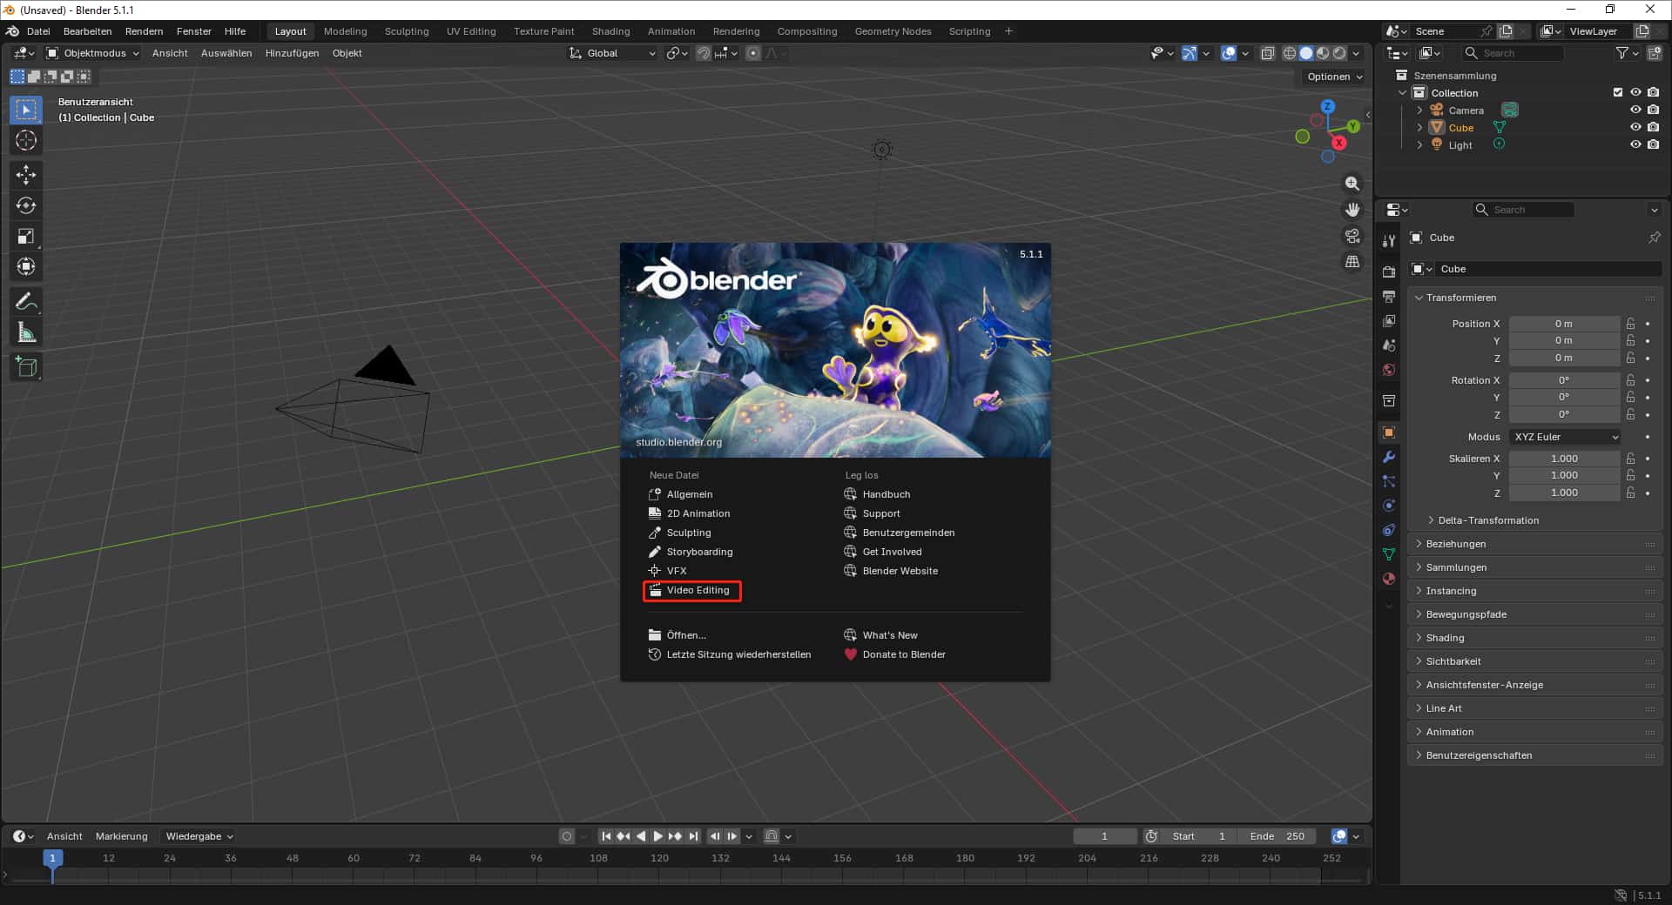Screen dimensions: 1672x905
Task: Create new Allgemein file from splash
Action: (x=681, y=494)
